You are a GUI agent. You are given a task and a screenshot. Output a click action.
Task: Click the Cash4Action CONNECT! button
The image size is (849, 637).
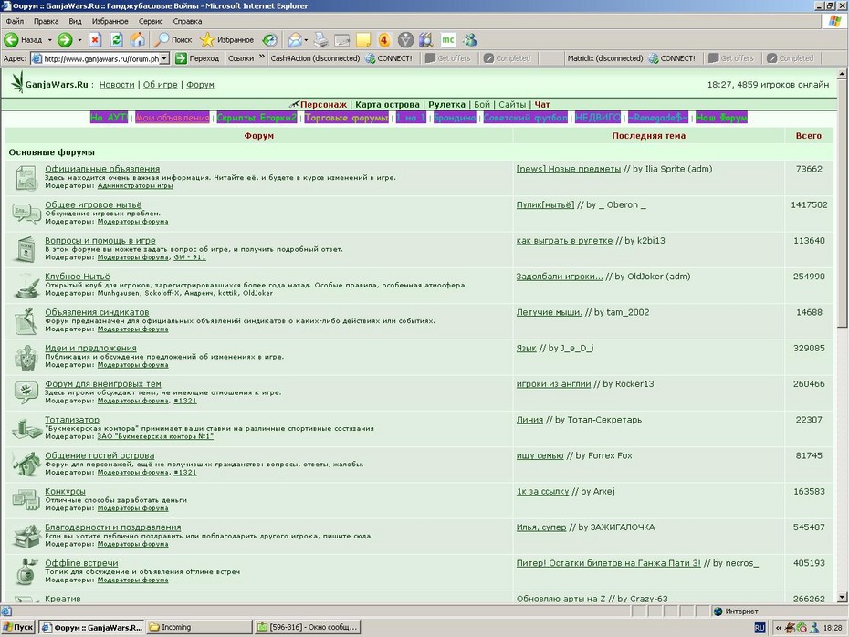[x=389, y=57]
